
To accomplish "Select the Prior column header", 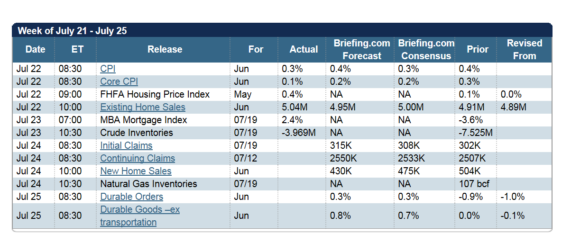I will [477, 49].
